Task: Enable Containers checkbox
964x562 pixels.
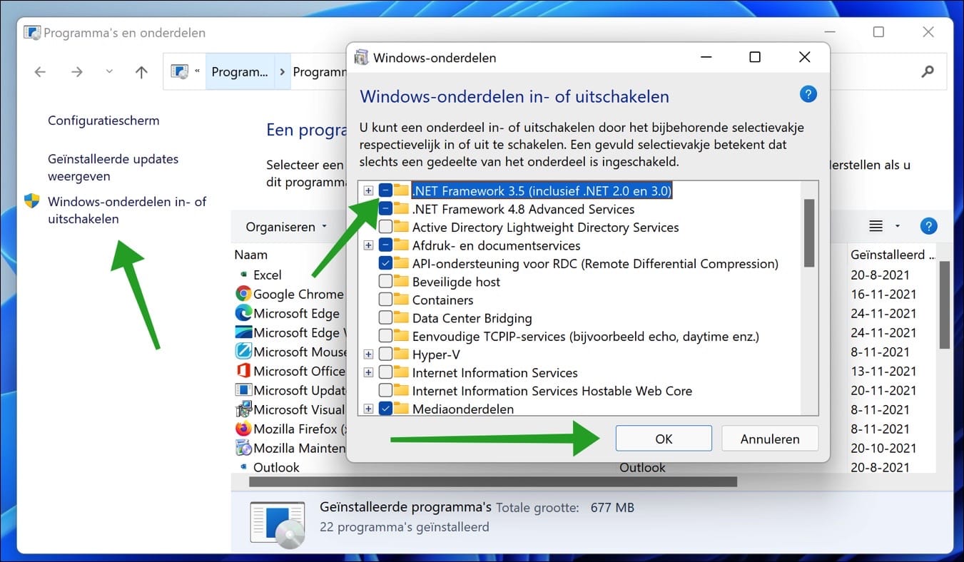Action: point(385,300)
